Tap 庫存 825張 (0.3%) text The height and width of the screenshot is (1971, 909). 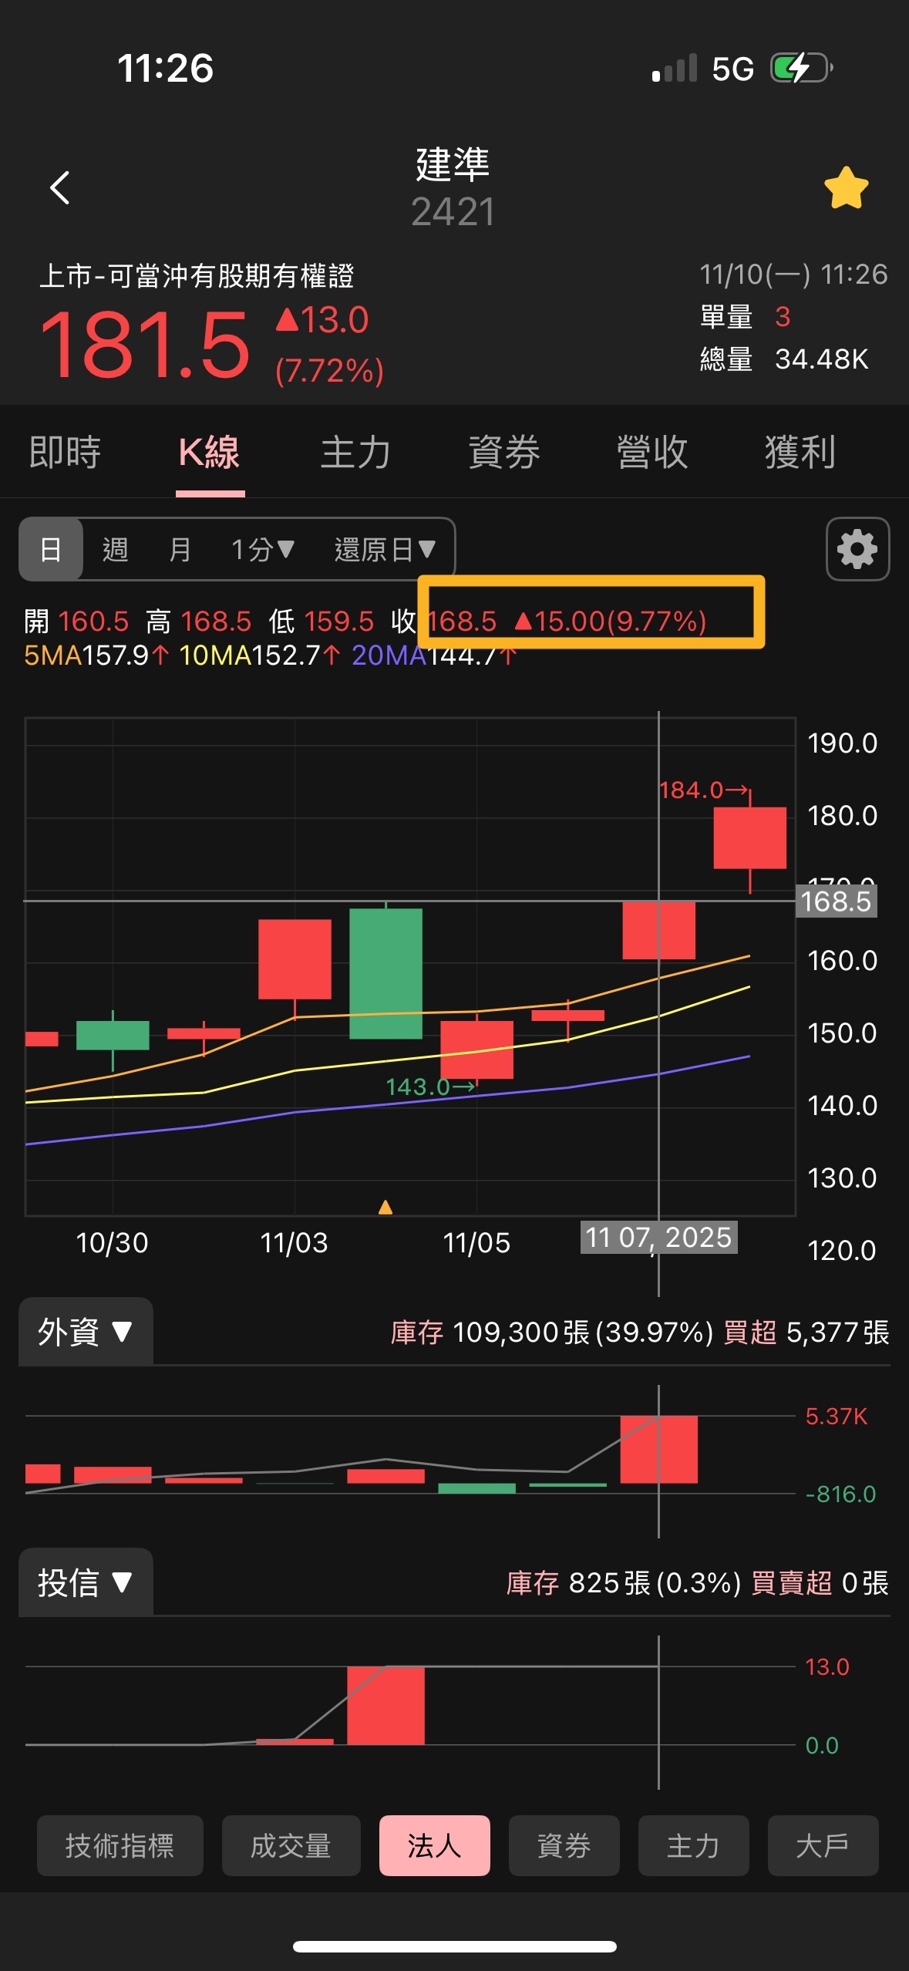point(624,1582)
